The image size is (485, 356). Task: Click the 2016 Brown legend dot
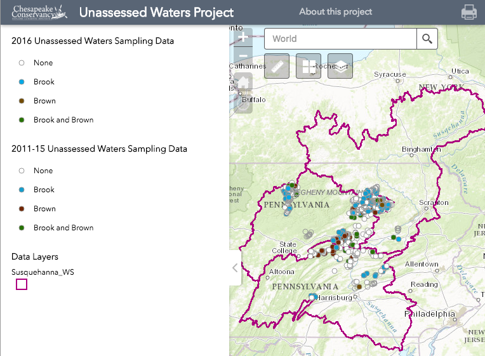coord(22,101)
